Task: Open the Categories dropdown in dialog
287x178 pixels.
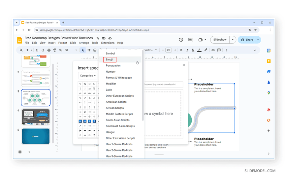Action: point(88,76)
